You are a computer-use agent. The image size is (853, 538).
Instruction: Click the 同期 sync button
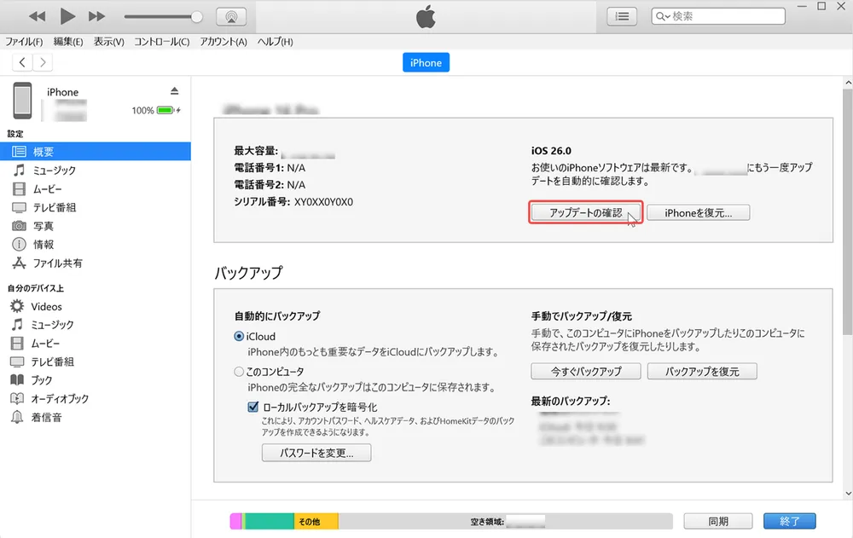718,521
